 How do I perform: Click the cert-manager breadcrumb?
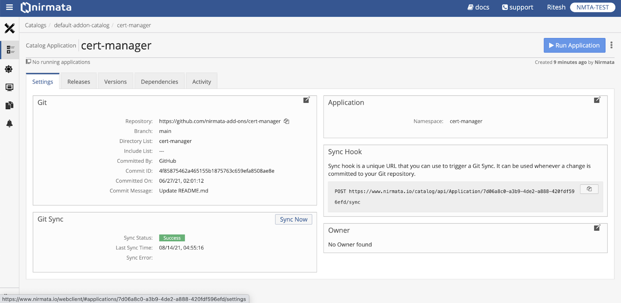tap(134, 25)
